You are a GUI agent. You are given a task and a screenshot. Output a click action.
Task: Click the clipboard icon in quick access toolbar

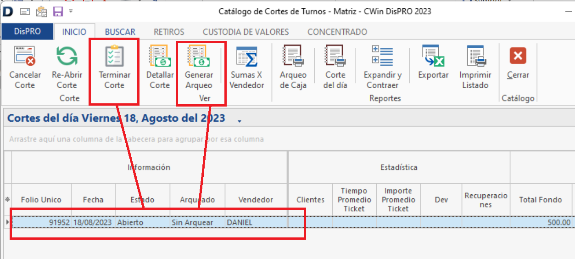coord(41,11)
